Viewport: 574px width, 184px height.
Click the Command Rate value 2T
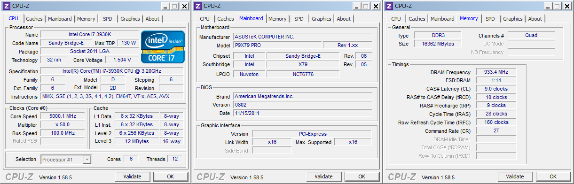coord(496,131)
